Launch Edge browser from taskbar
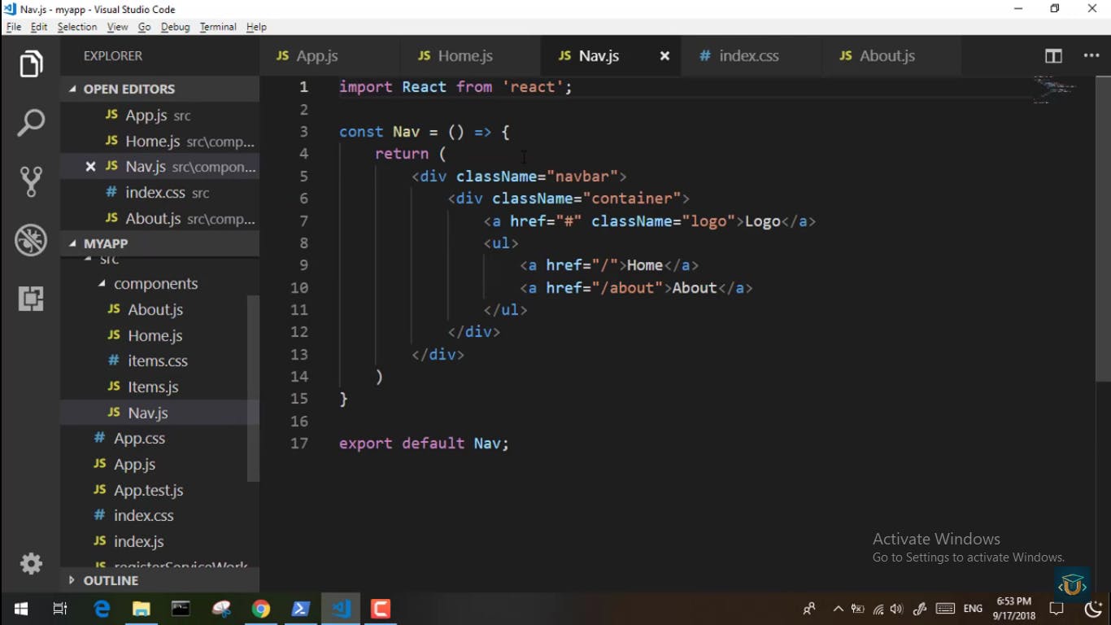The width and height of the screenshot is (1111, 625). pos(102,609)
